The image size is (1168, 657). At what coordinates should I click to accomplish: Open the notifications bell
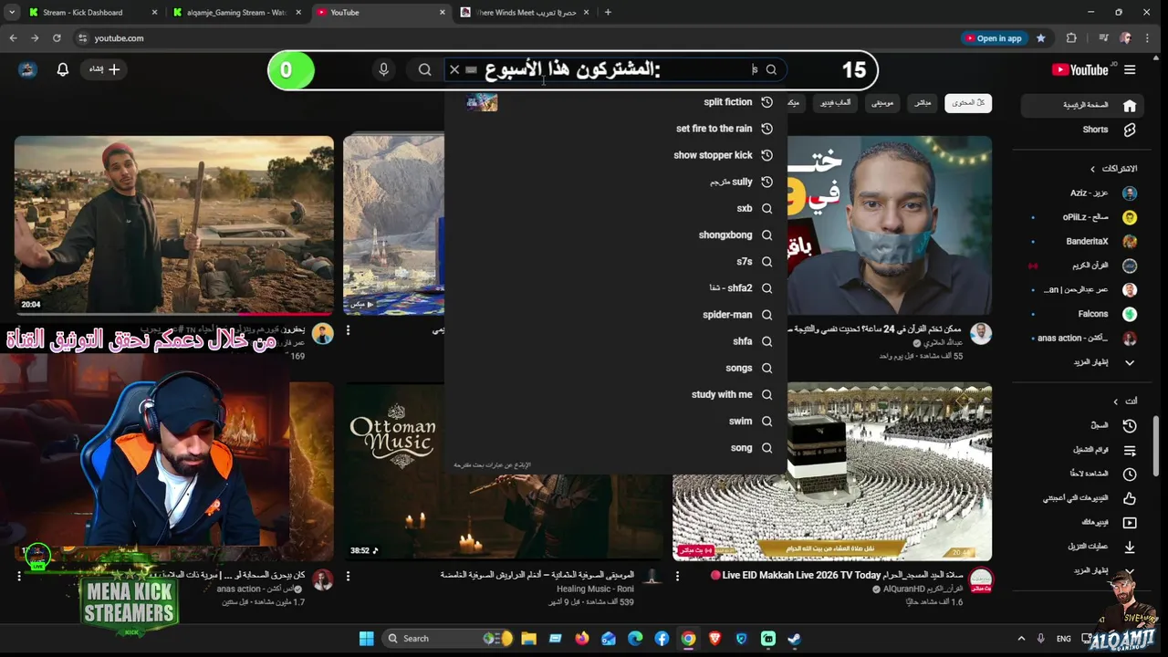coord(63,69)
